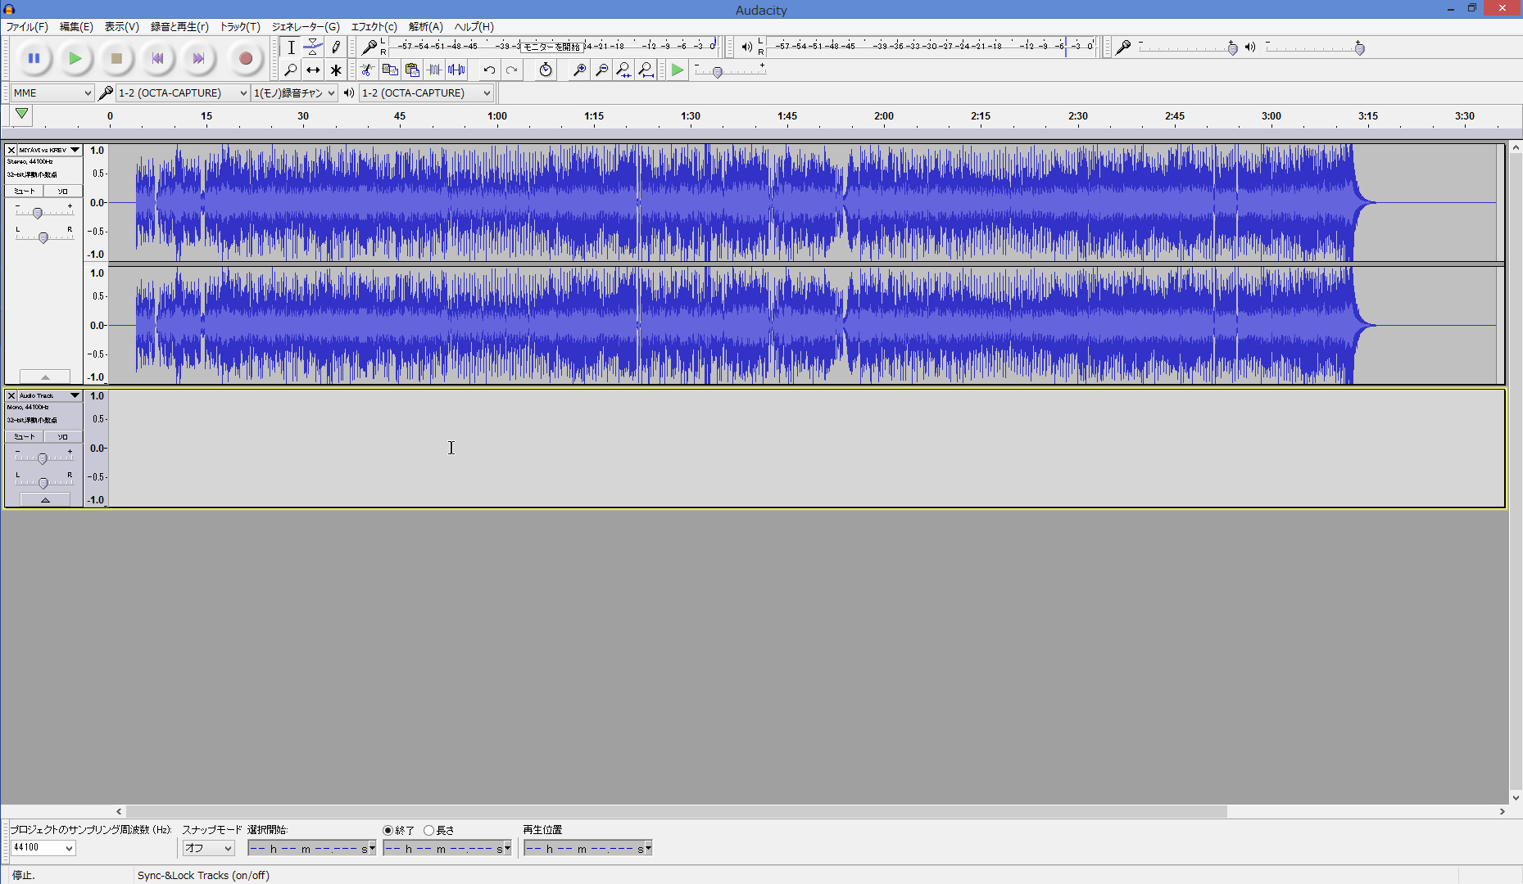This screenshot has width=1523, height=884.
Task: Collapse the mono Audio Track
Action: pyautogui.click(x=45, y=499)
